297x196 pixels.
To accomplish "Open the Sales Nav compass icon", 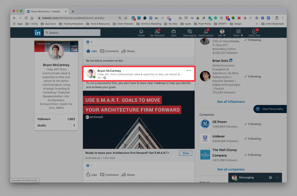I will [x=255, y=33].
